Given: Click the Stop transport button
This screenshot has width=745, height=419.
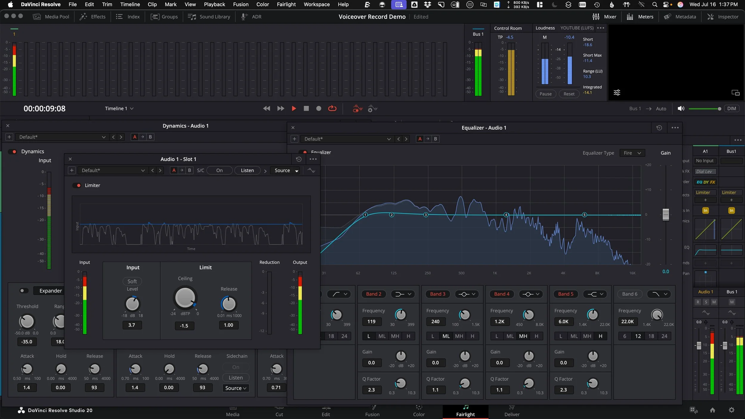Looking at the screenshot, I should [x=306, y=109].
